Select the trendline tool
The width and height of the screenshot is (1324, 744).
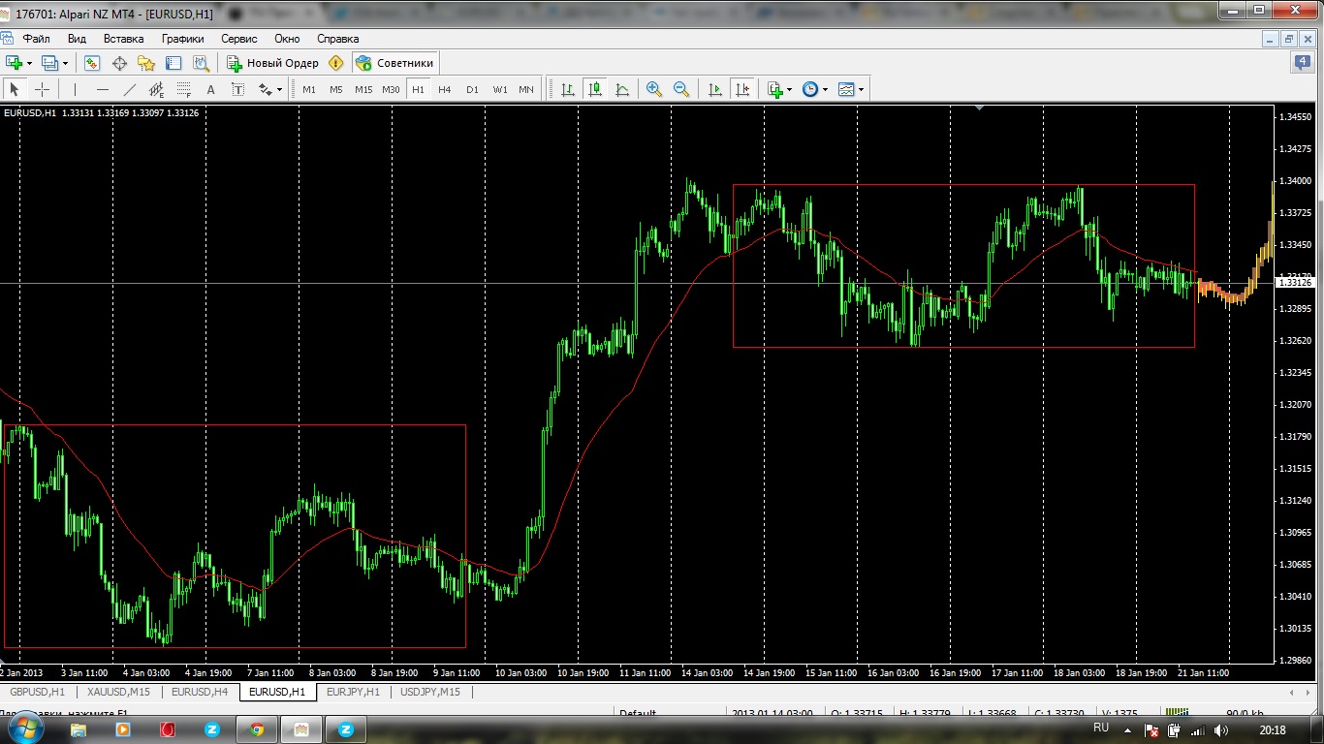[130, 89]
